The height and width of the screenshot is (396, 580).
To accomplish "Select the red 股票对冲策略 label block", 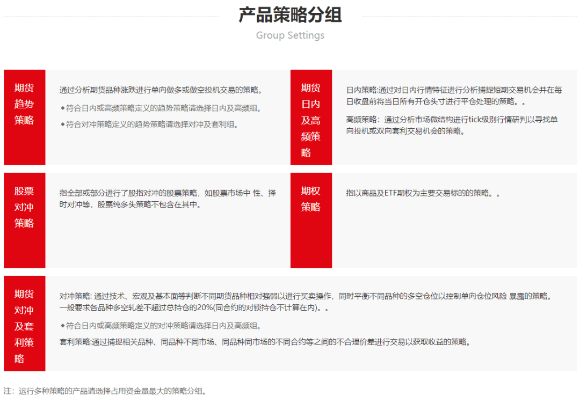I will (24, 221).
